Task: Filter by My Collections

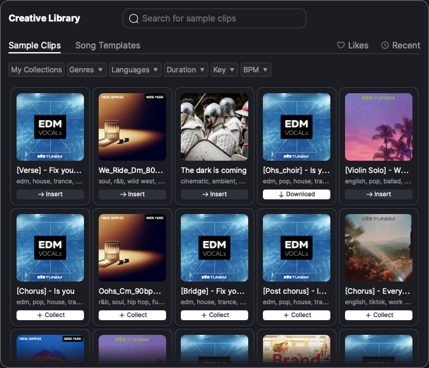Action: 37,69
